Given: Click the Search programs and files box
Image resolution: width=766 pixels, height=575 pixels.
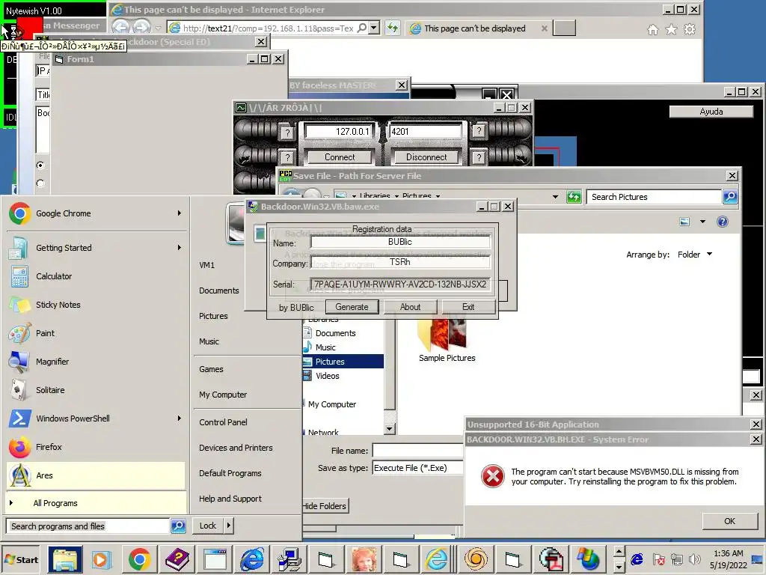Looking at the screenshot, I should click(x=88, y=526).
